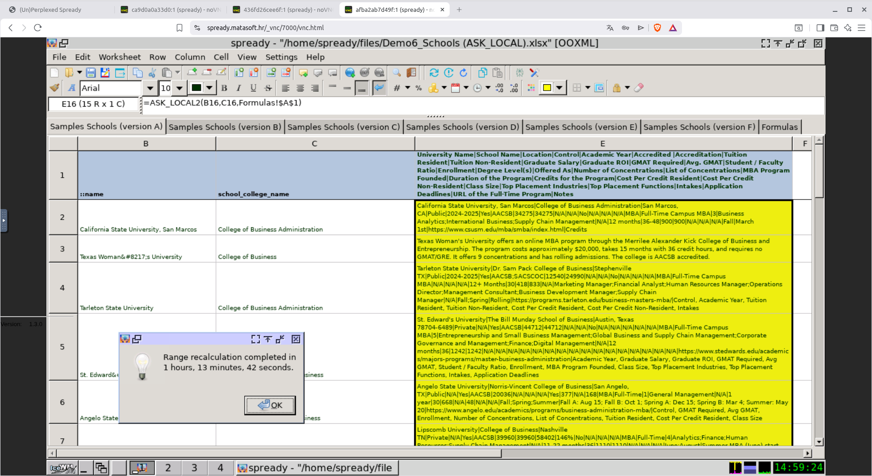
Task: Open the Worksheet menu
Action: (119, 57)
